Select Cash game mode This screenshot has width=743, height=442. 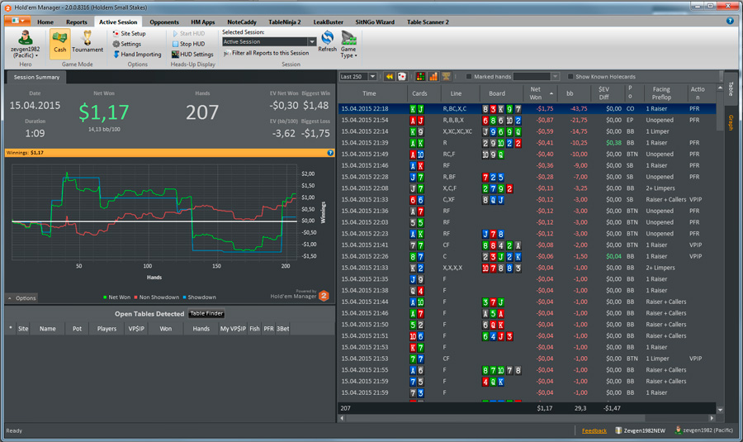point(59,43)
